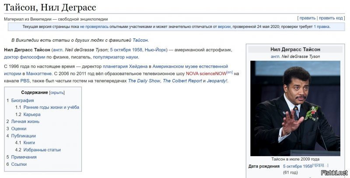This screenshot has height=178, width=350.
Task: Open the 'не проверялась' review notice link
Action: pyautogui.click(x=94, y=27)
